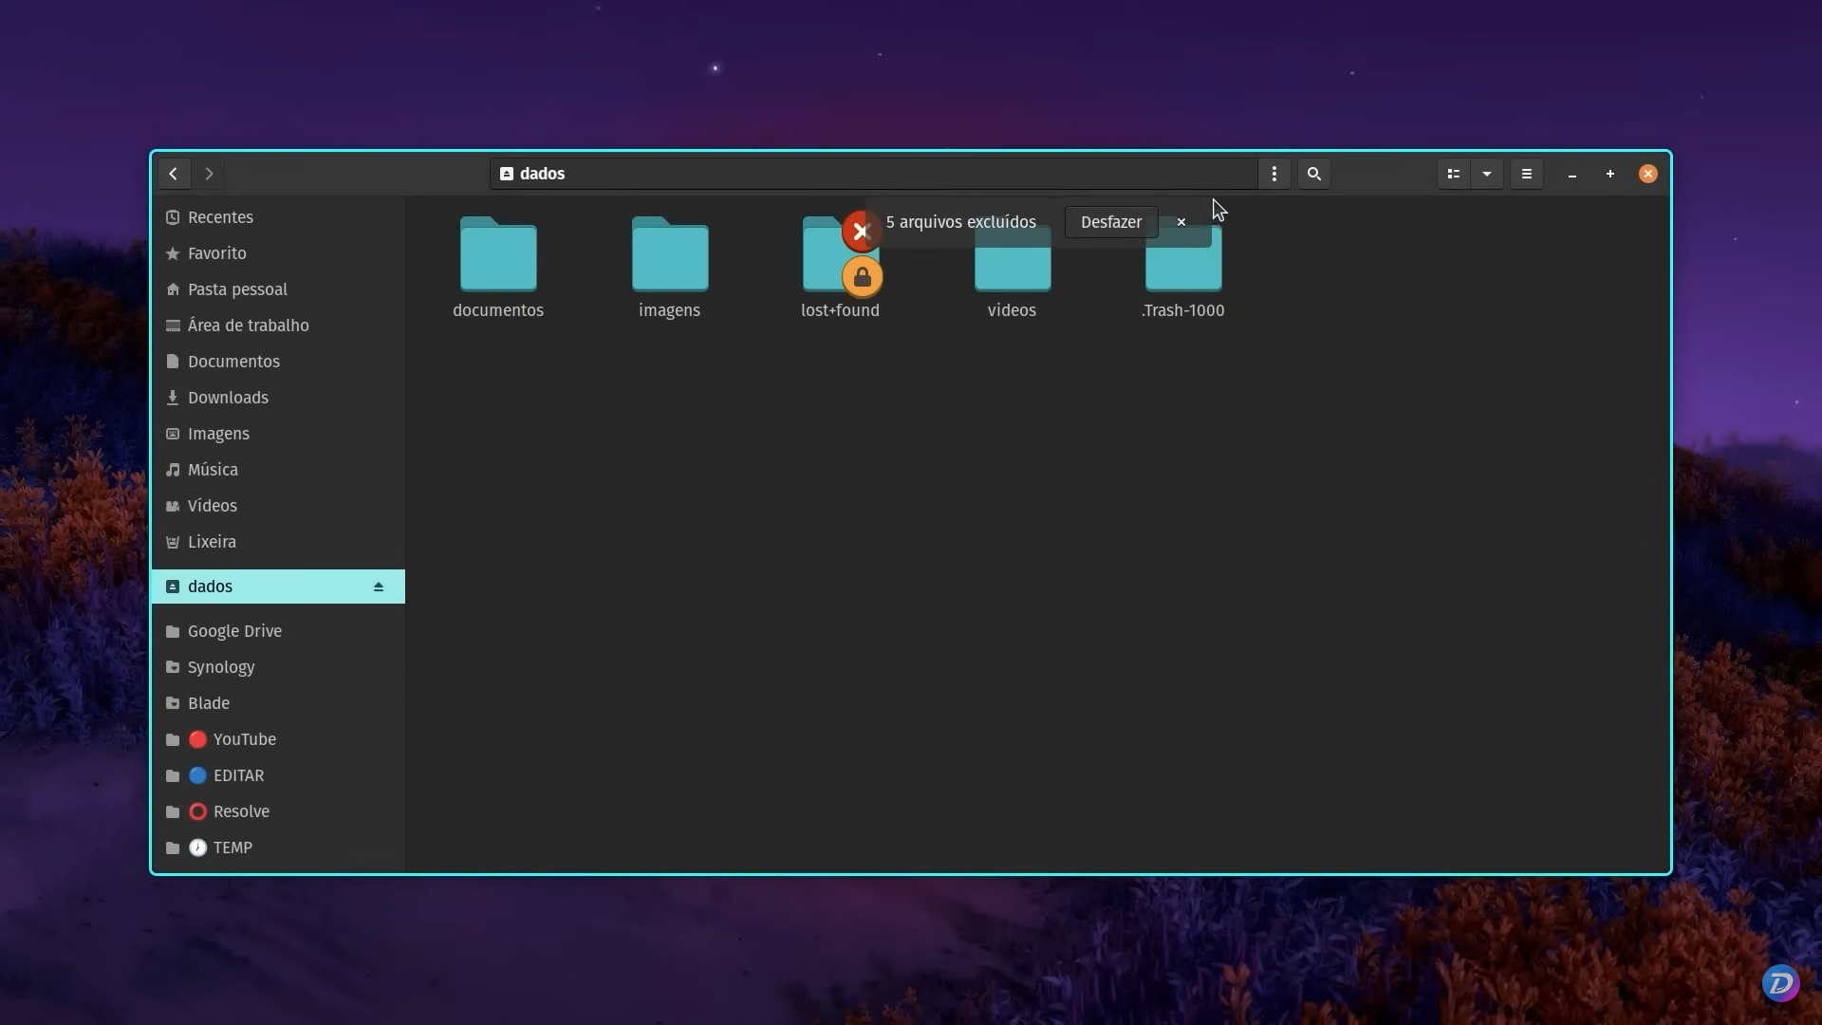This screenshot has height=1025, width=1822.
Task: Click Desfazer to undo deletion
Action: (1110, 221)
